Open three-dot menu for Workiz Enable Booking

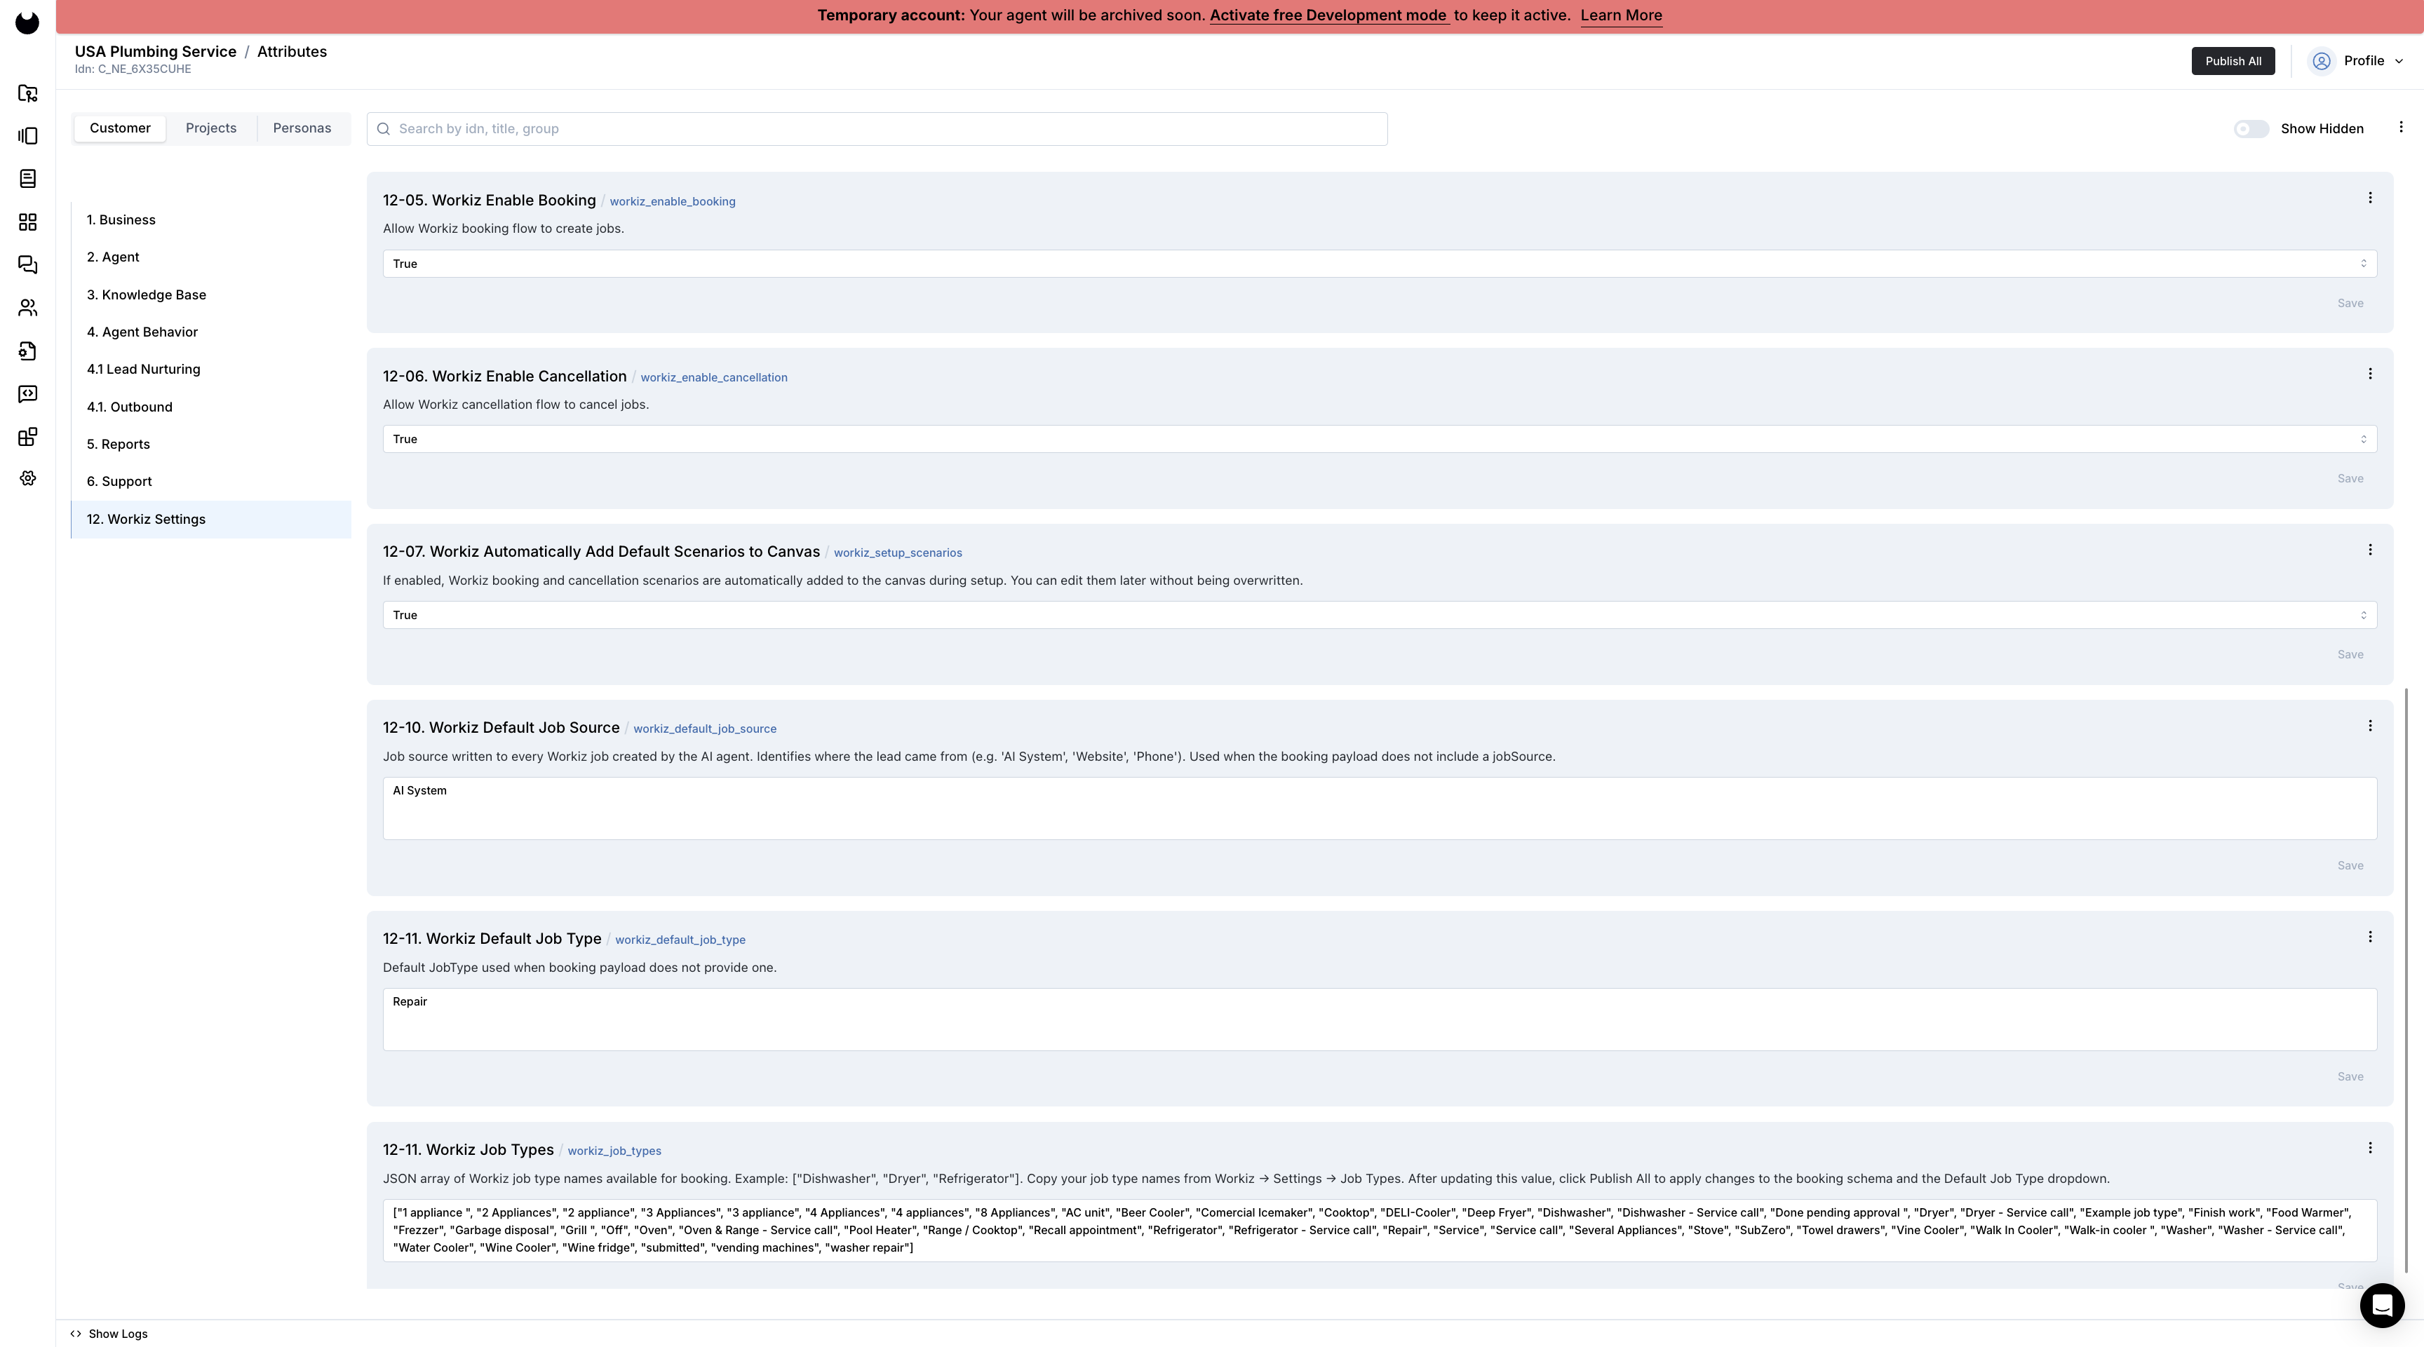coord(2369,198)
